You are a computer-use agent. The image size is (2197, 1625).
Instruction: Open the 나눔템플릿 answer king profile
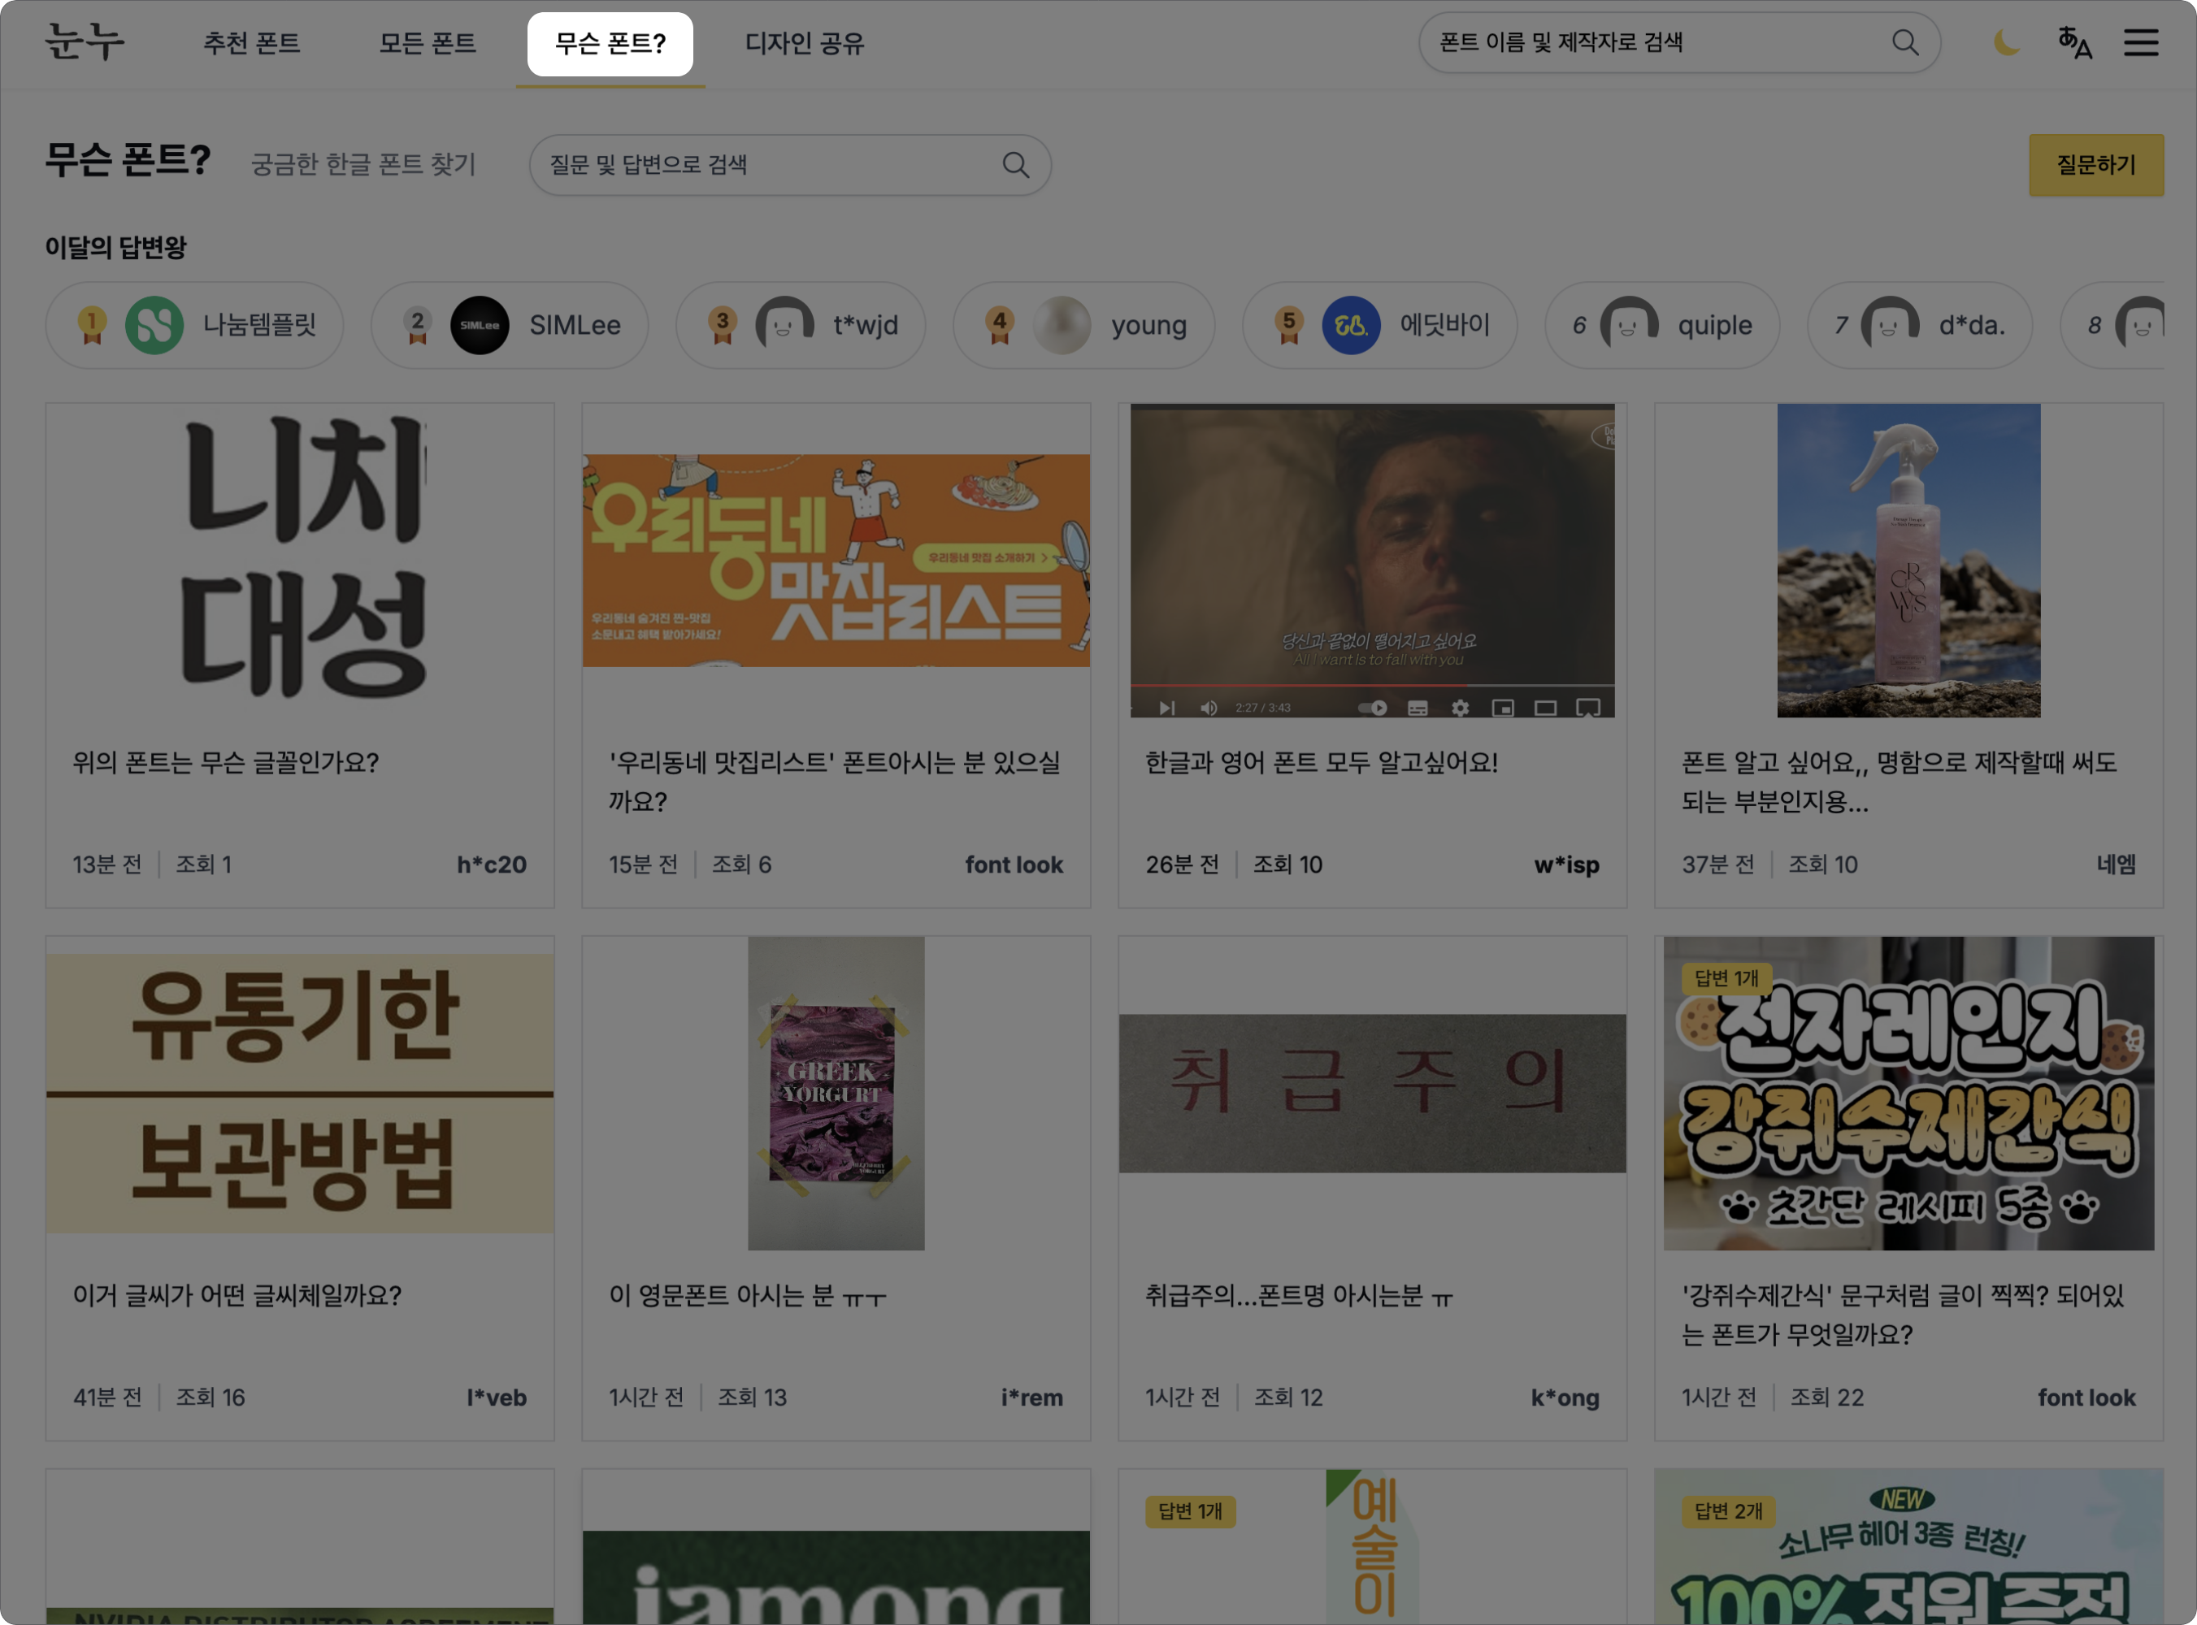pos(195,325)
